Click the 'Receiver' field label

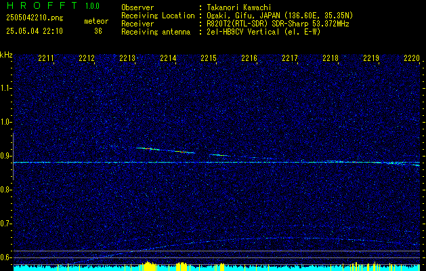137,24
